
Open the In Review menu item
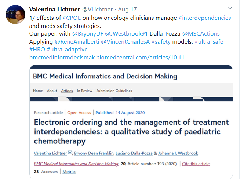[84, 91]
